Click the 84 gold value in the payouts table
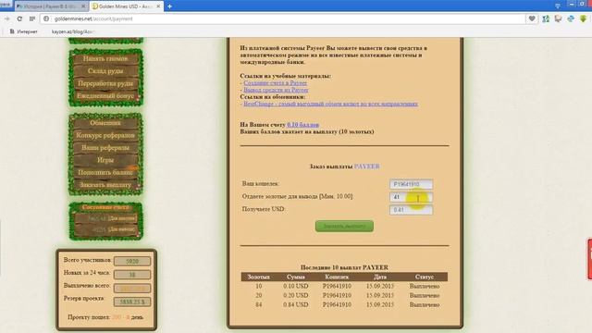Screen dimensions: 592x333 coord(259,304)
